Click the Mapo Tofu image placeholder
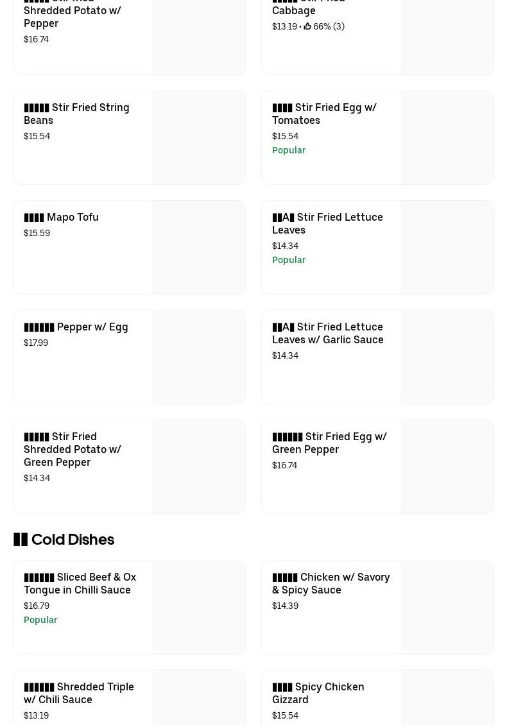The image size is (516, 725). [199, 248]
